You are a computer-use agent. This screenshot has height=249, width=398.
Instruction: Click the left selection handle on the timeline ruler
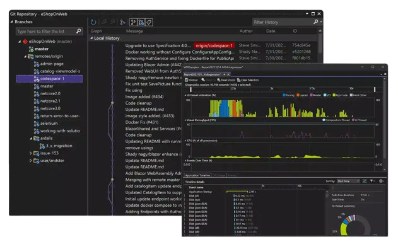191,89
